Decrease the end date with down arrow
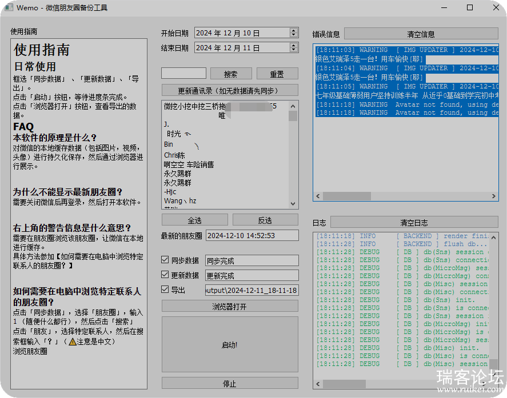Image resolution: width=507 pixels, height=398 pixels. [293, 50]
